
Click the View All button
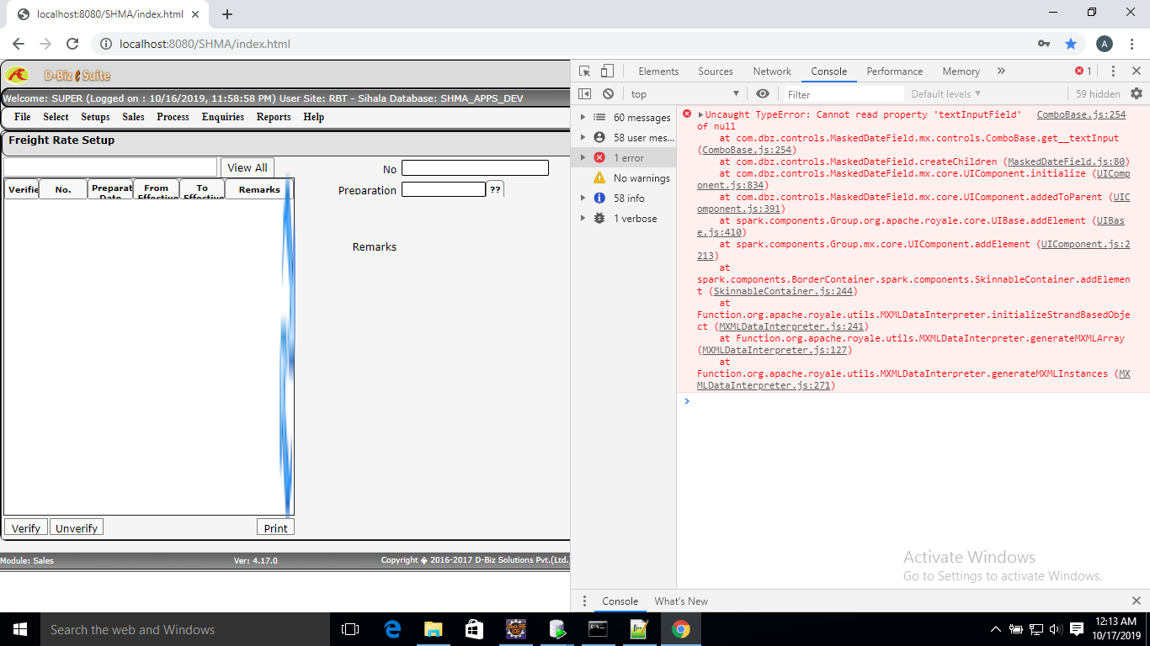click(247, 167)
